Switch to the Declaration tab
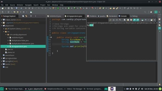162x91 pixels. click(112, 16)
